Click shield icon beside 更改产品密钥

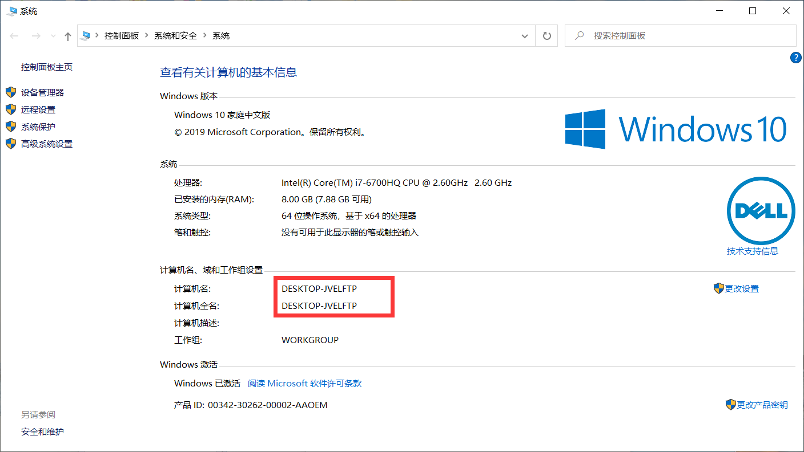731,405
